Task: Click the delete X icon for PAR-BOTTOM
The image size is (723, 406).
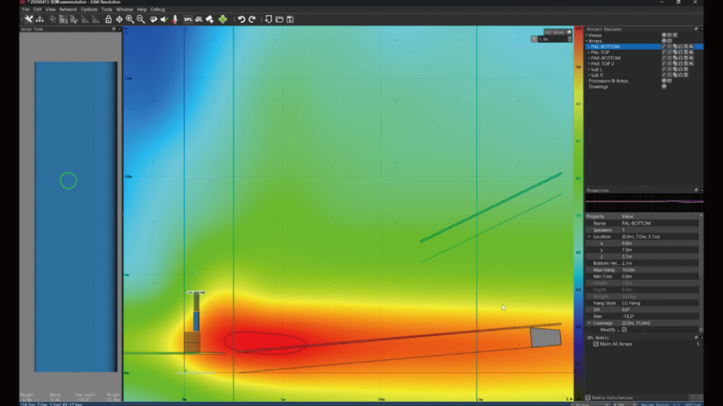Action: click(669, 58)
